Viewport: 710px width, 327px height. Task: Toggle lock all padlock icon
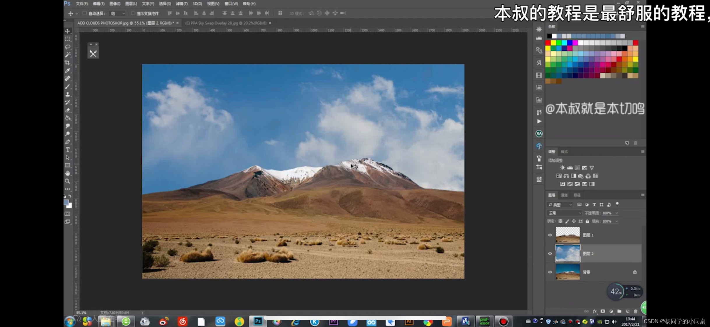(x=587, y=221)
